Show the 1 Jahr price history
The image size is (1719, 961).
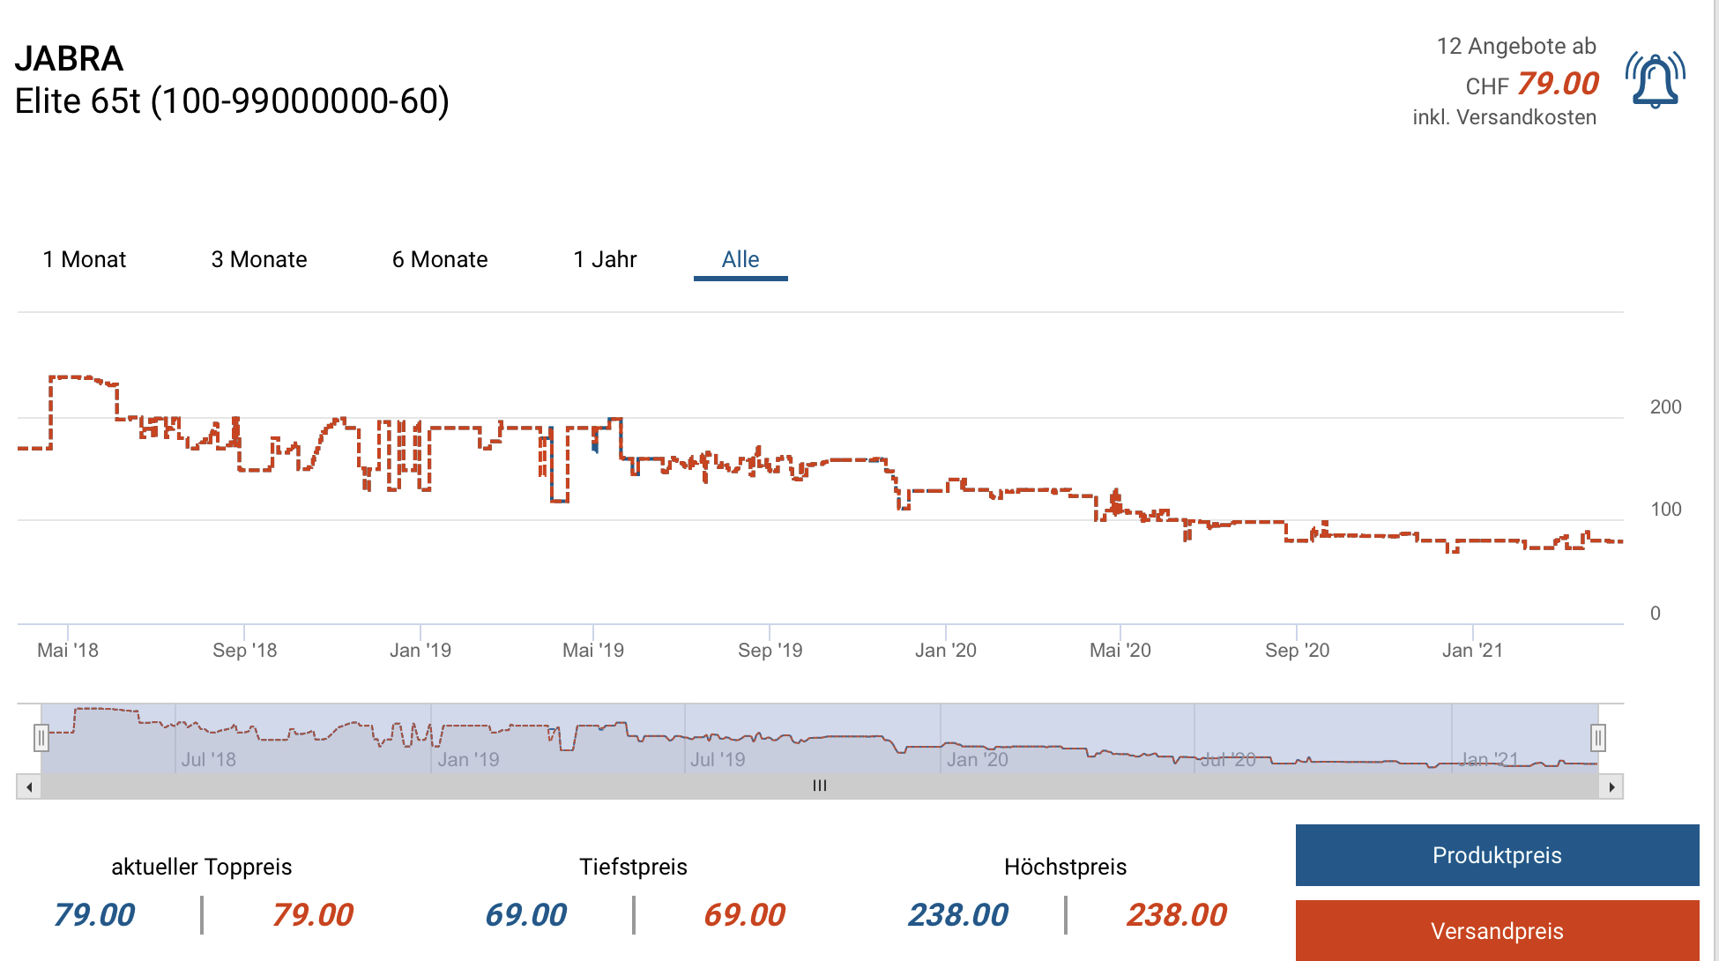[605, 259]
